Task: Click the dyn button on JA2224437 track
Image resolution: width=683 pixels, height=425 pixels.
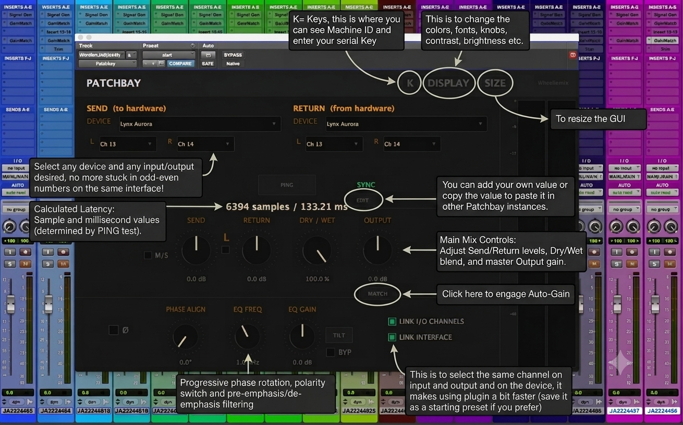Action: (624, 402)
